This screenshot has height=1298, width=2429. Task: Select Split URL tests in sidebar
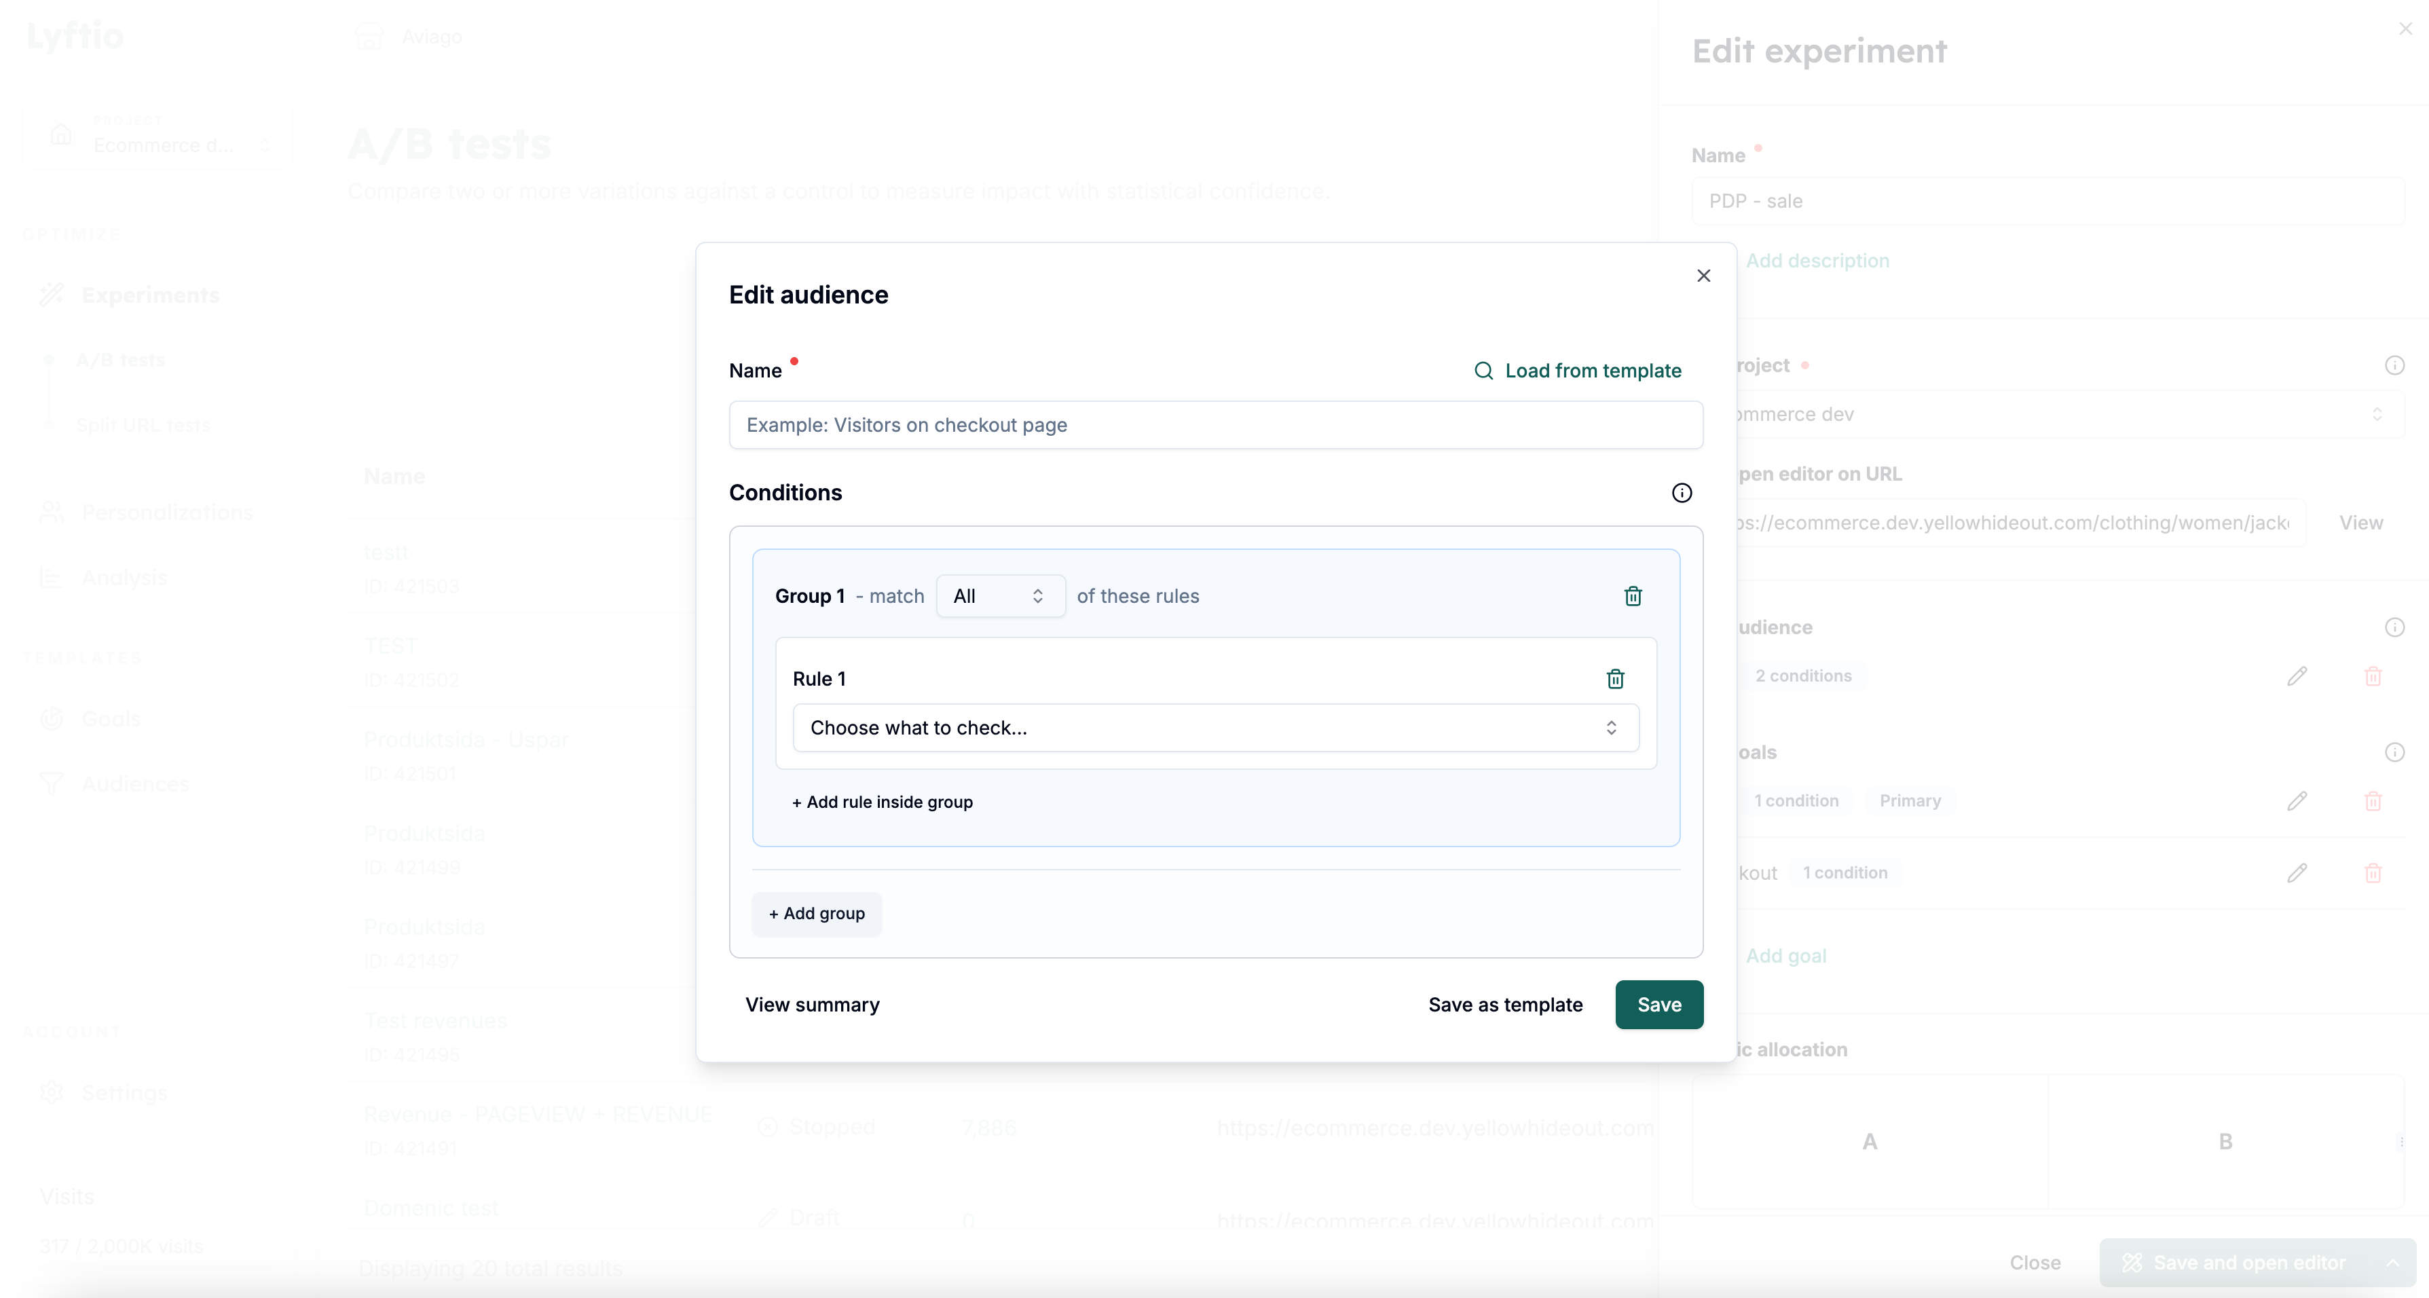tap(143, 425)
